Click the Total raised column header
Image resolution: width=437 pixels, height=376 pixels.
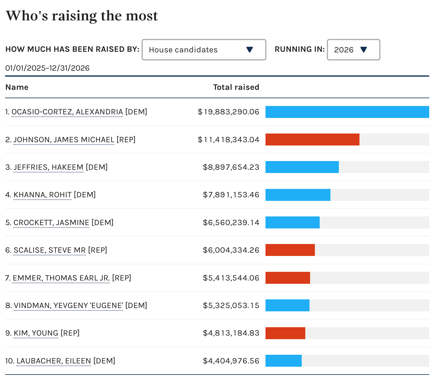(x=236, y=87)
